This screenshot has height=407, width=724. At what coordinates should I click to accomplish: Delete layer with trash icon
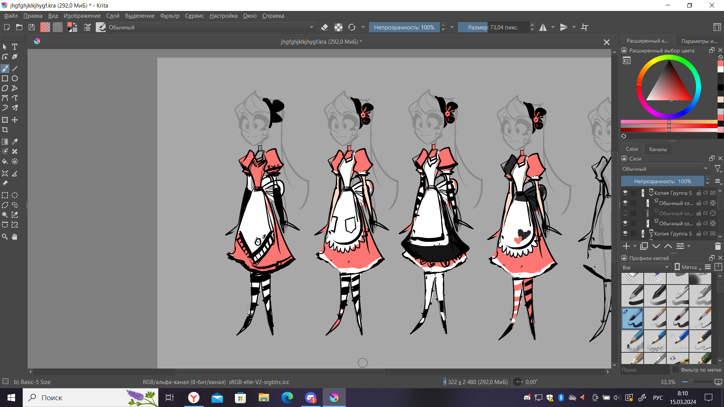pyautogui.click(x=718, y=246)
